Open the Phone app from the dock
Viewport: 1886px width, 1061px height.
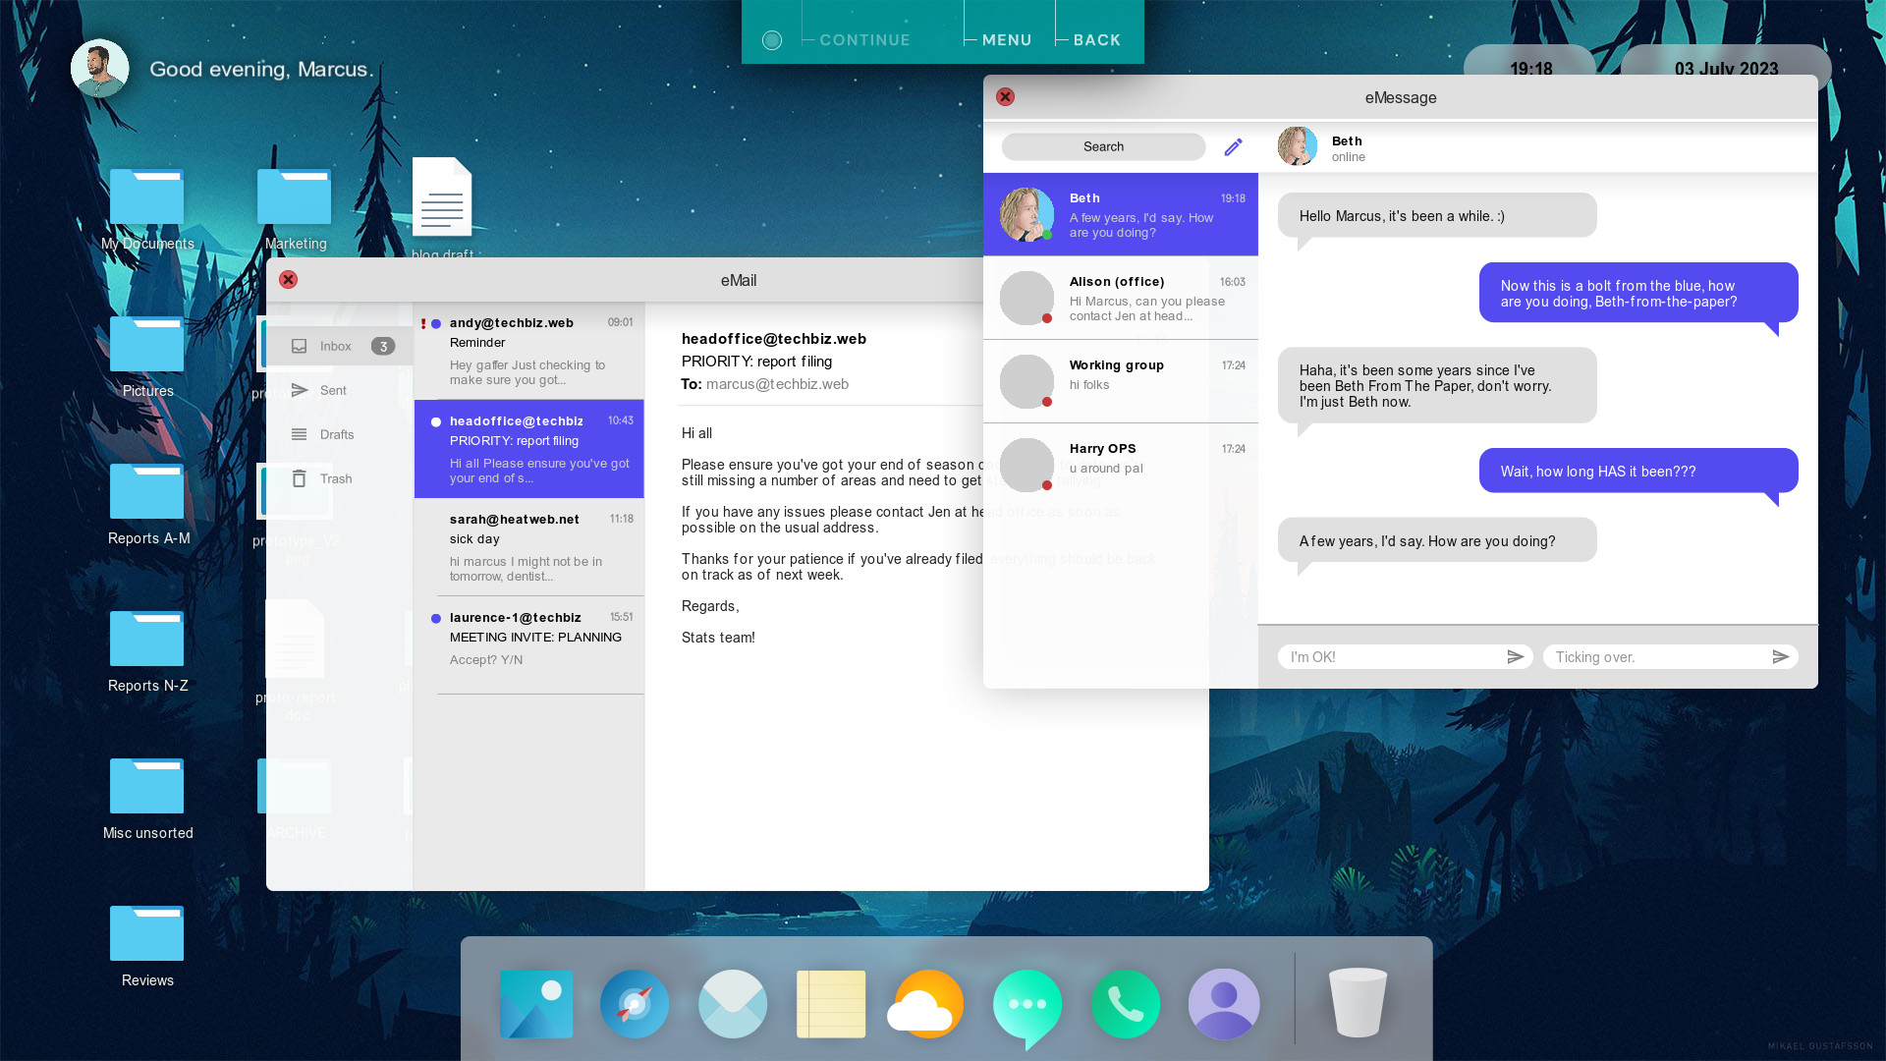[x=1126, y=1004]
